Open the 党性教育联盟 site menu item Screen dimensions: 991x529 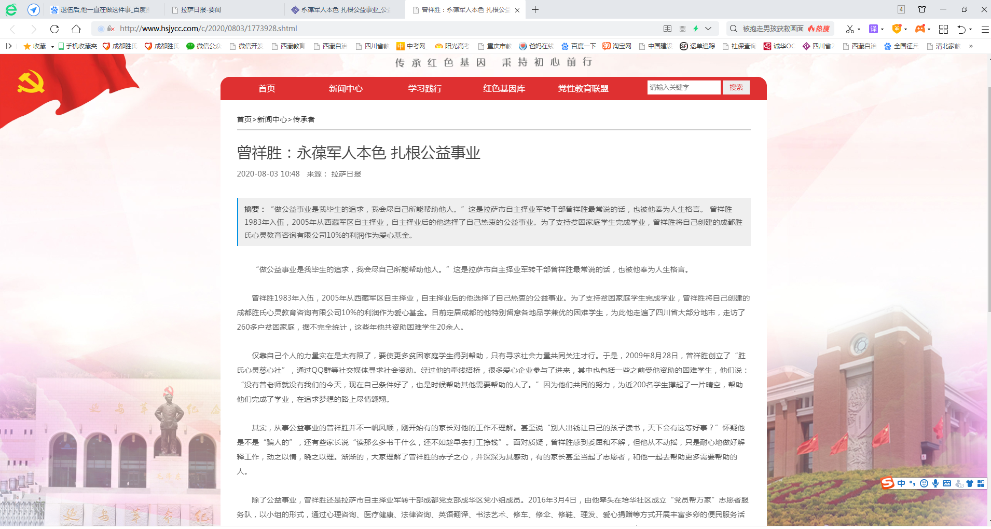[x=583, y=88]
